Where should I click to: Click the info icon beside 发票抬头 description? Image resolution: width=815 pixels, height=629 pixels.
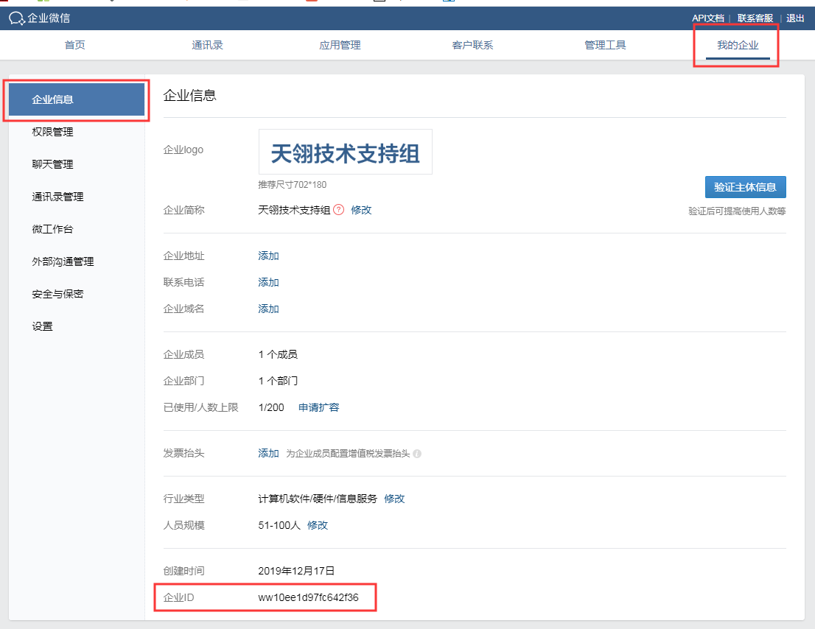coord(417,454)
